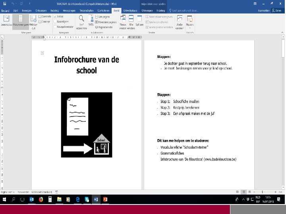The width and height of the screenshot is (286, 214).
Task: Click the table move handle in the document
Action: tap(43, 53)
